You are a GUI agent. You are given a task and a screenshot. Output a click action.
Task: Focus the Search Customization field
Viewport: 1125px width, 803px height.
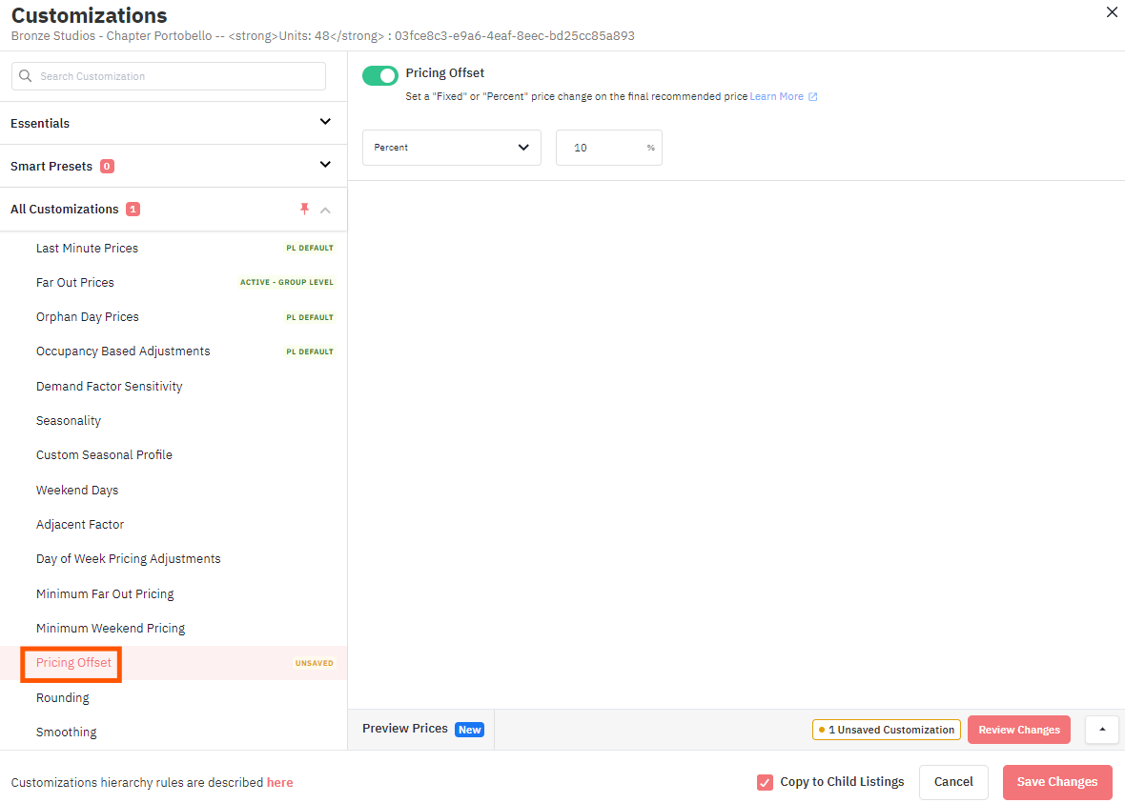[x=169, y=76]
